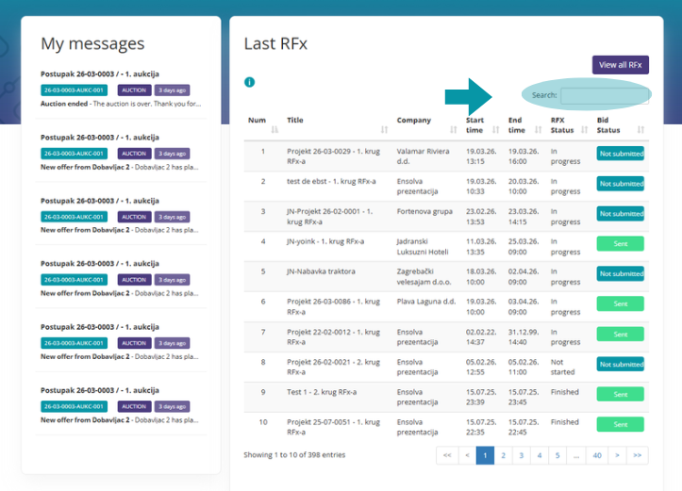
Task: Go to last page with >> button
Action: (x=638, y=455)
